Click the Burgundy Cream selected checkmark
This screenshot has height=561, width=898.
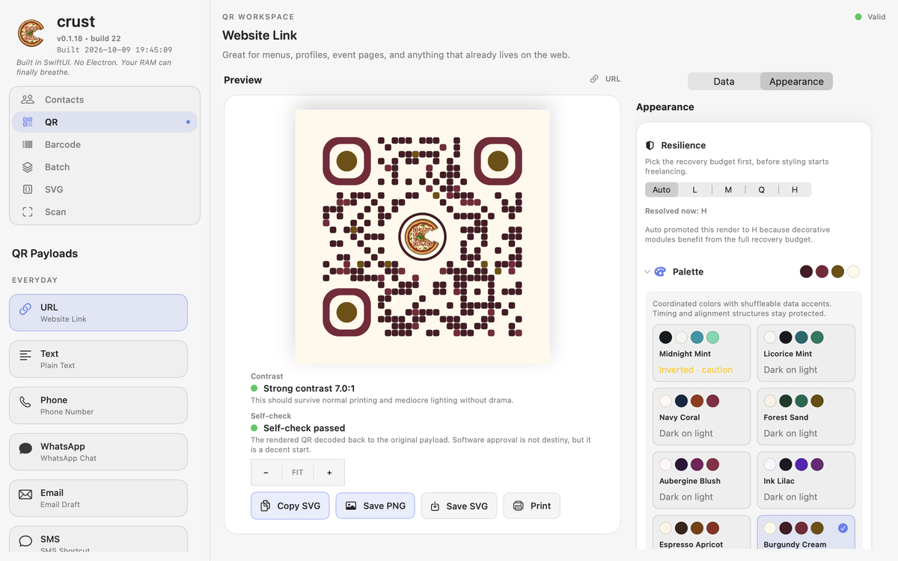(x=843, y=528)
